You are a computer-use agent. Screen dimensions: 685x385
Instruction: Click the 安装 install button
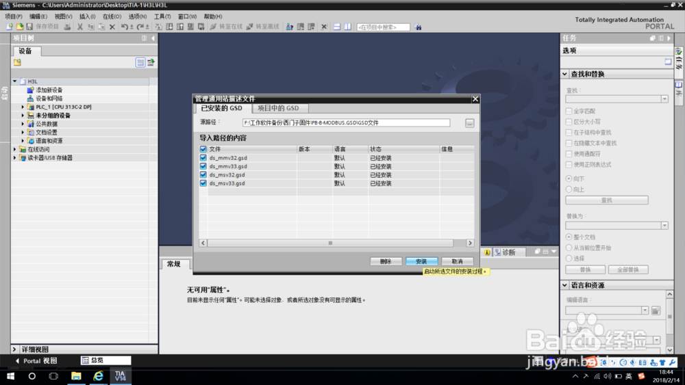pos(421,262)
